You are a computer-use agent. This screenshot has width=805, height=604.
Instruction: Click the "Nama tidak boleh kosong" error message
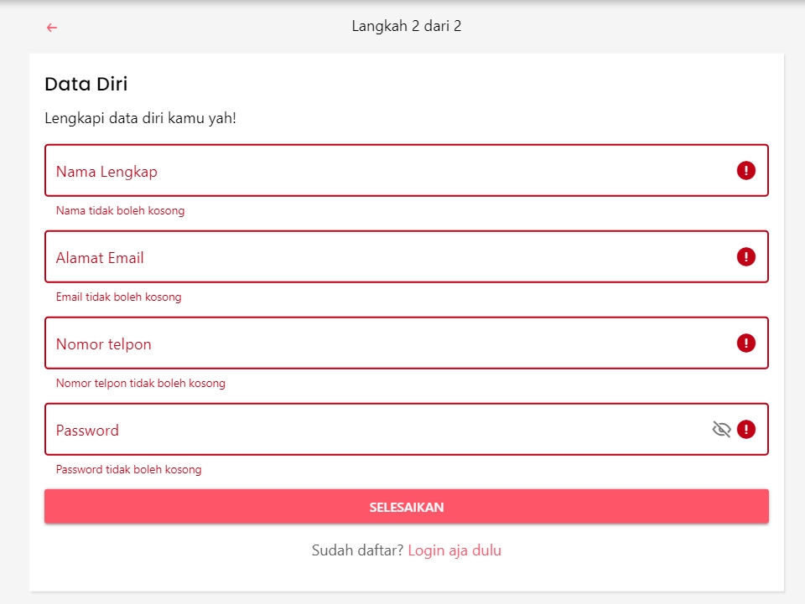click(x=120, y=211)
